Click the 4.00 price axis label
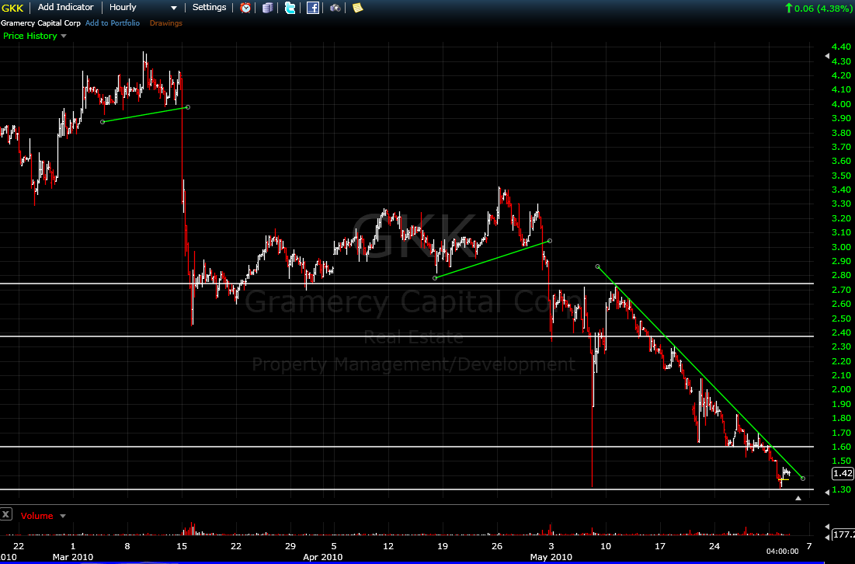Viewport: 855px width, 564px height. coord(841,104)
